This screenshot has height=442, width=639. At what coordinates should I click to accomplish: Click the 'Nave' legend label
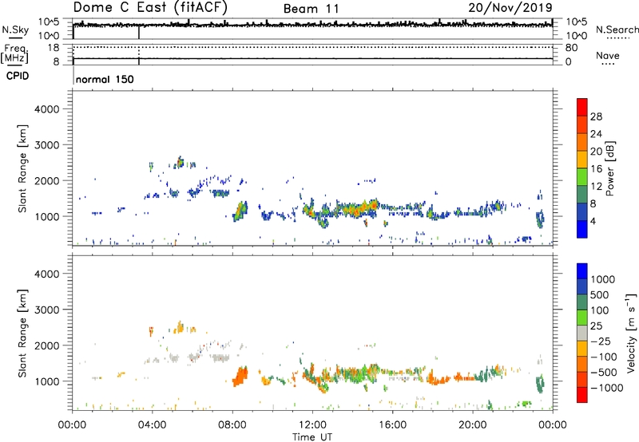(607, 55)
